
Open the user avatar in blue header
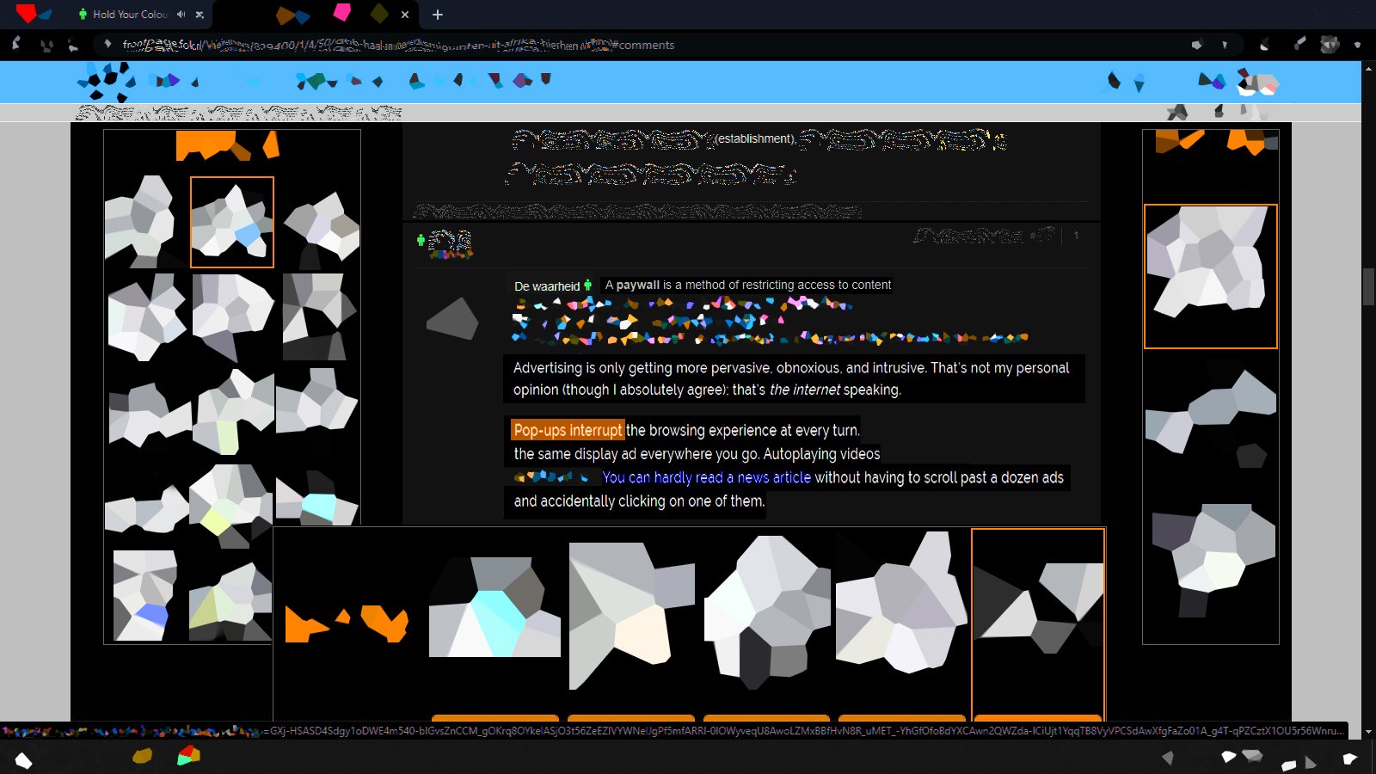pyautogui.click(x=1257, y=83)
